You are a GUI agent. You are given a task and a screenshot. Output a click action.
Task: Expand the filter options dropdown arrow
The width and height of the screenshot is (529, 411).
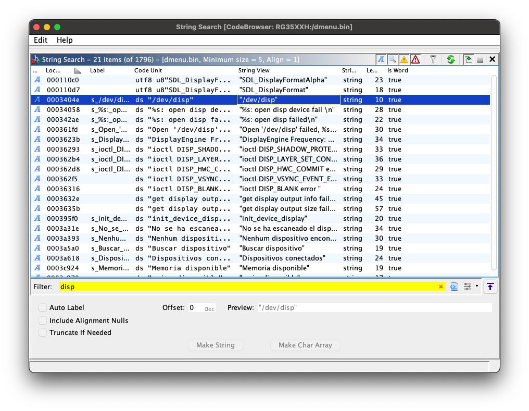[x=477, y=286]
